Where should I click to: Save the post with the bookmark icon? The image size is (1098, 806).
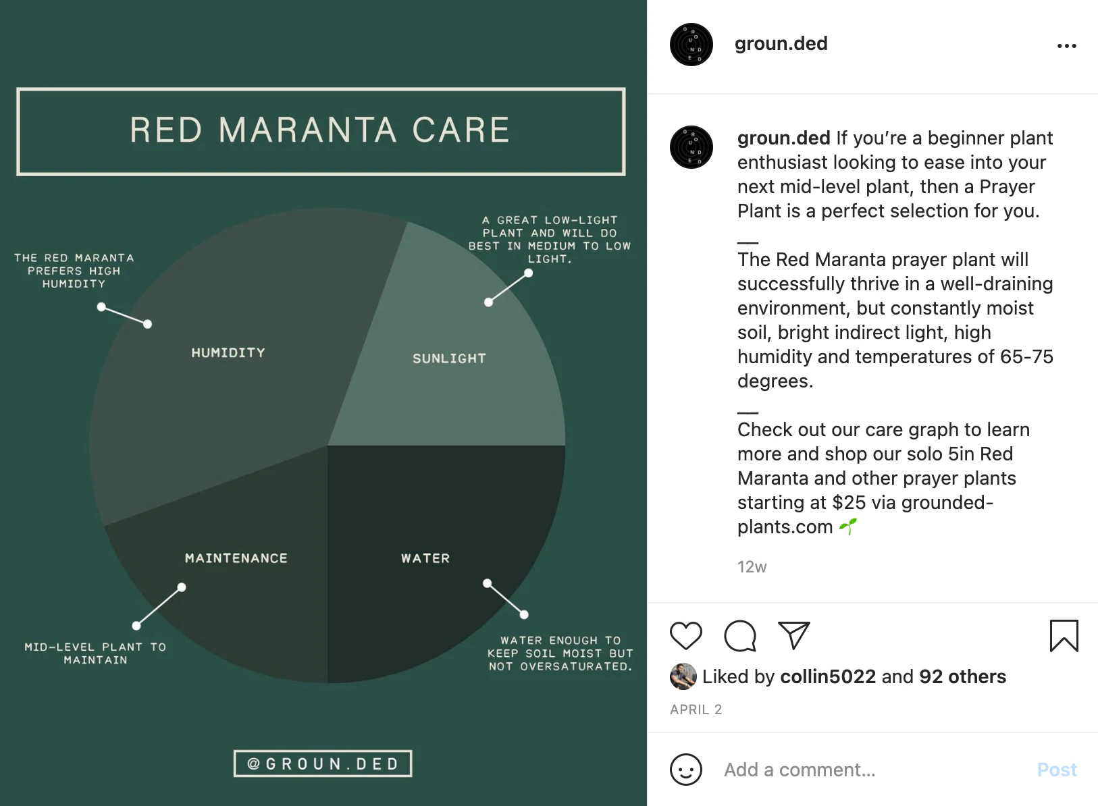[x=1064, y=636]
